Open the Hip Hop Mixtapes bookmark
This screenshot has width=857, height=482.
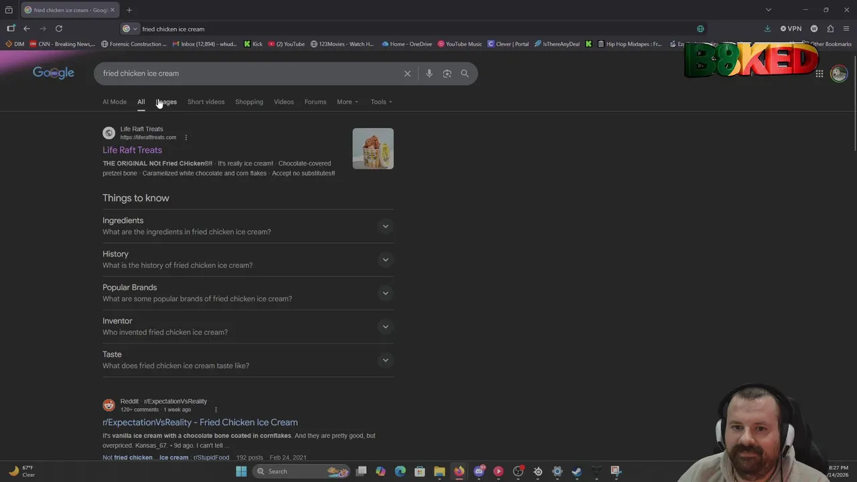click(629, 44)
